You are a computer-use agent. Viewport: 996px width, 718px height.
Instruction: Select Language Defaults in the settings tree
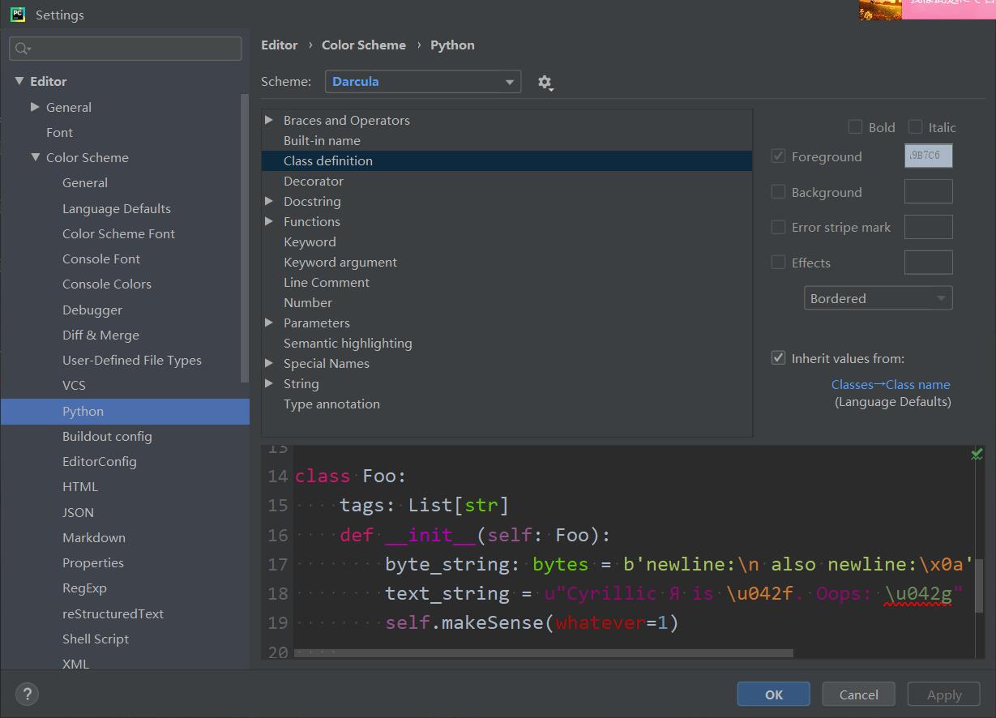pos(117,208)
